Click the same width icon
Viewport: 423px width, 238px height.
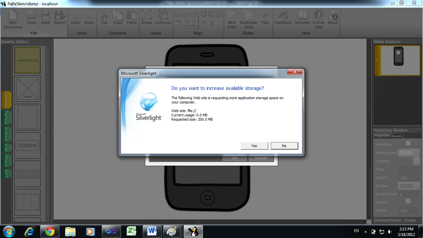pyautogui.click(x=204, y=14)
